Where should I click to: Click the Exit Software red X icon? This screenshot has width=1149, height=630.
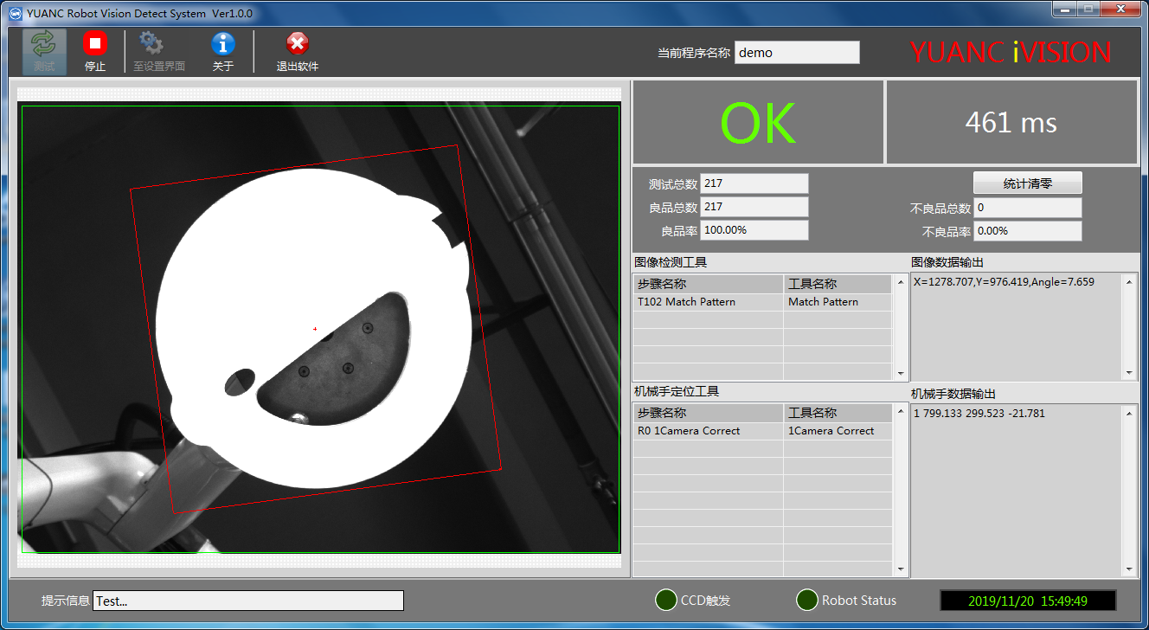tap(297, 43)
